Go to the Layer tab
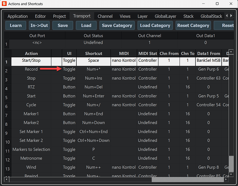Image resolution: width=238 pixels, height=186 pixels. pos(143,16)
